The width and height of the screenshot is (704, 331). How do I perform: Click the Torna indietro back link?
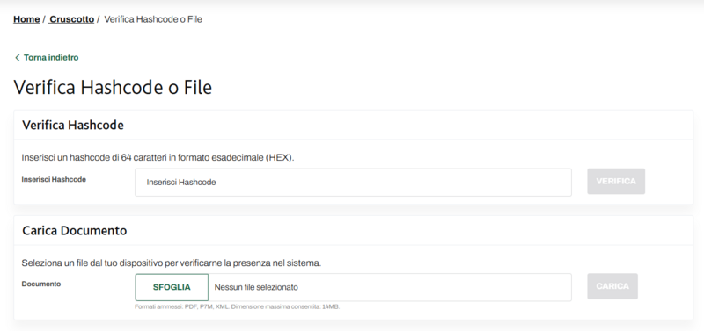point(51,57)
